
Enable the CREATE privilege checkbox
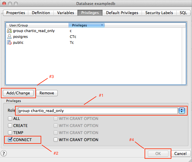click(x=10, y=126)
